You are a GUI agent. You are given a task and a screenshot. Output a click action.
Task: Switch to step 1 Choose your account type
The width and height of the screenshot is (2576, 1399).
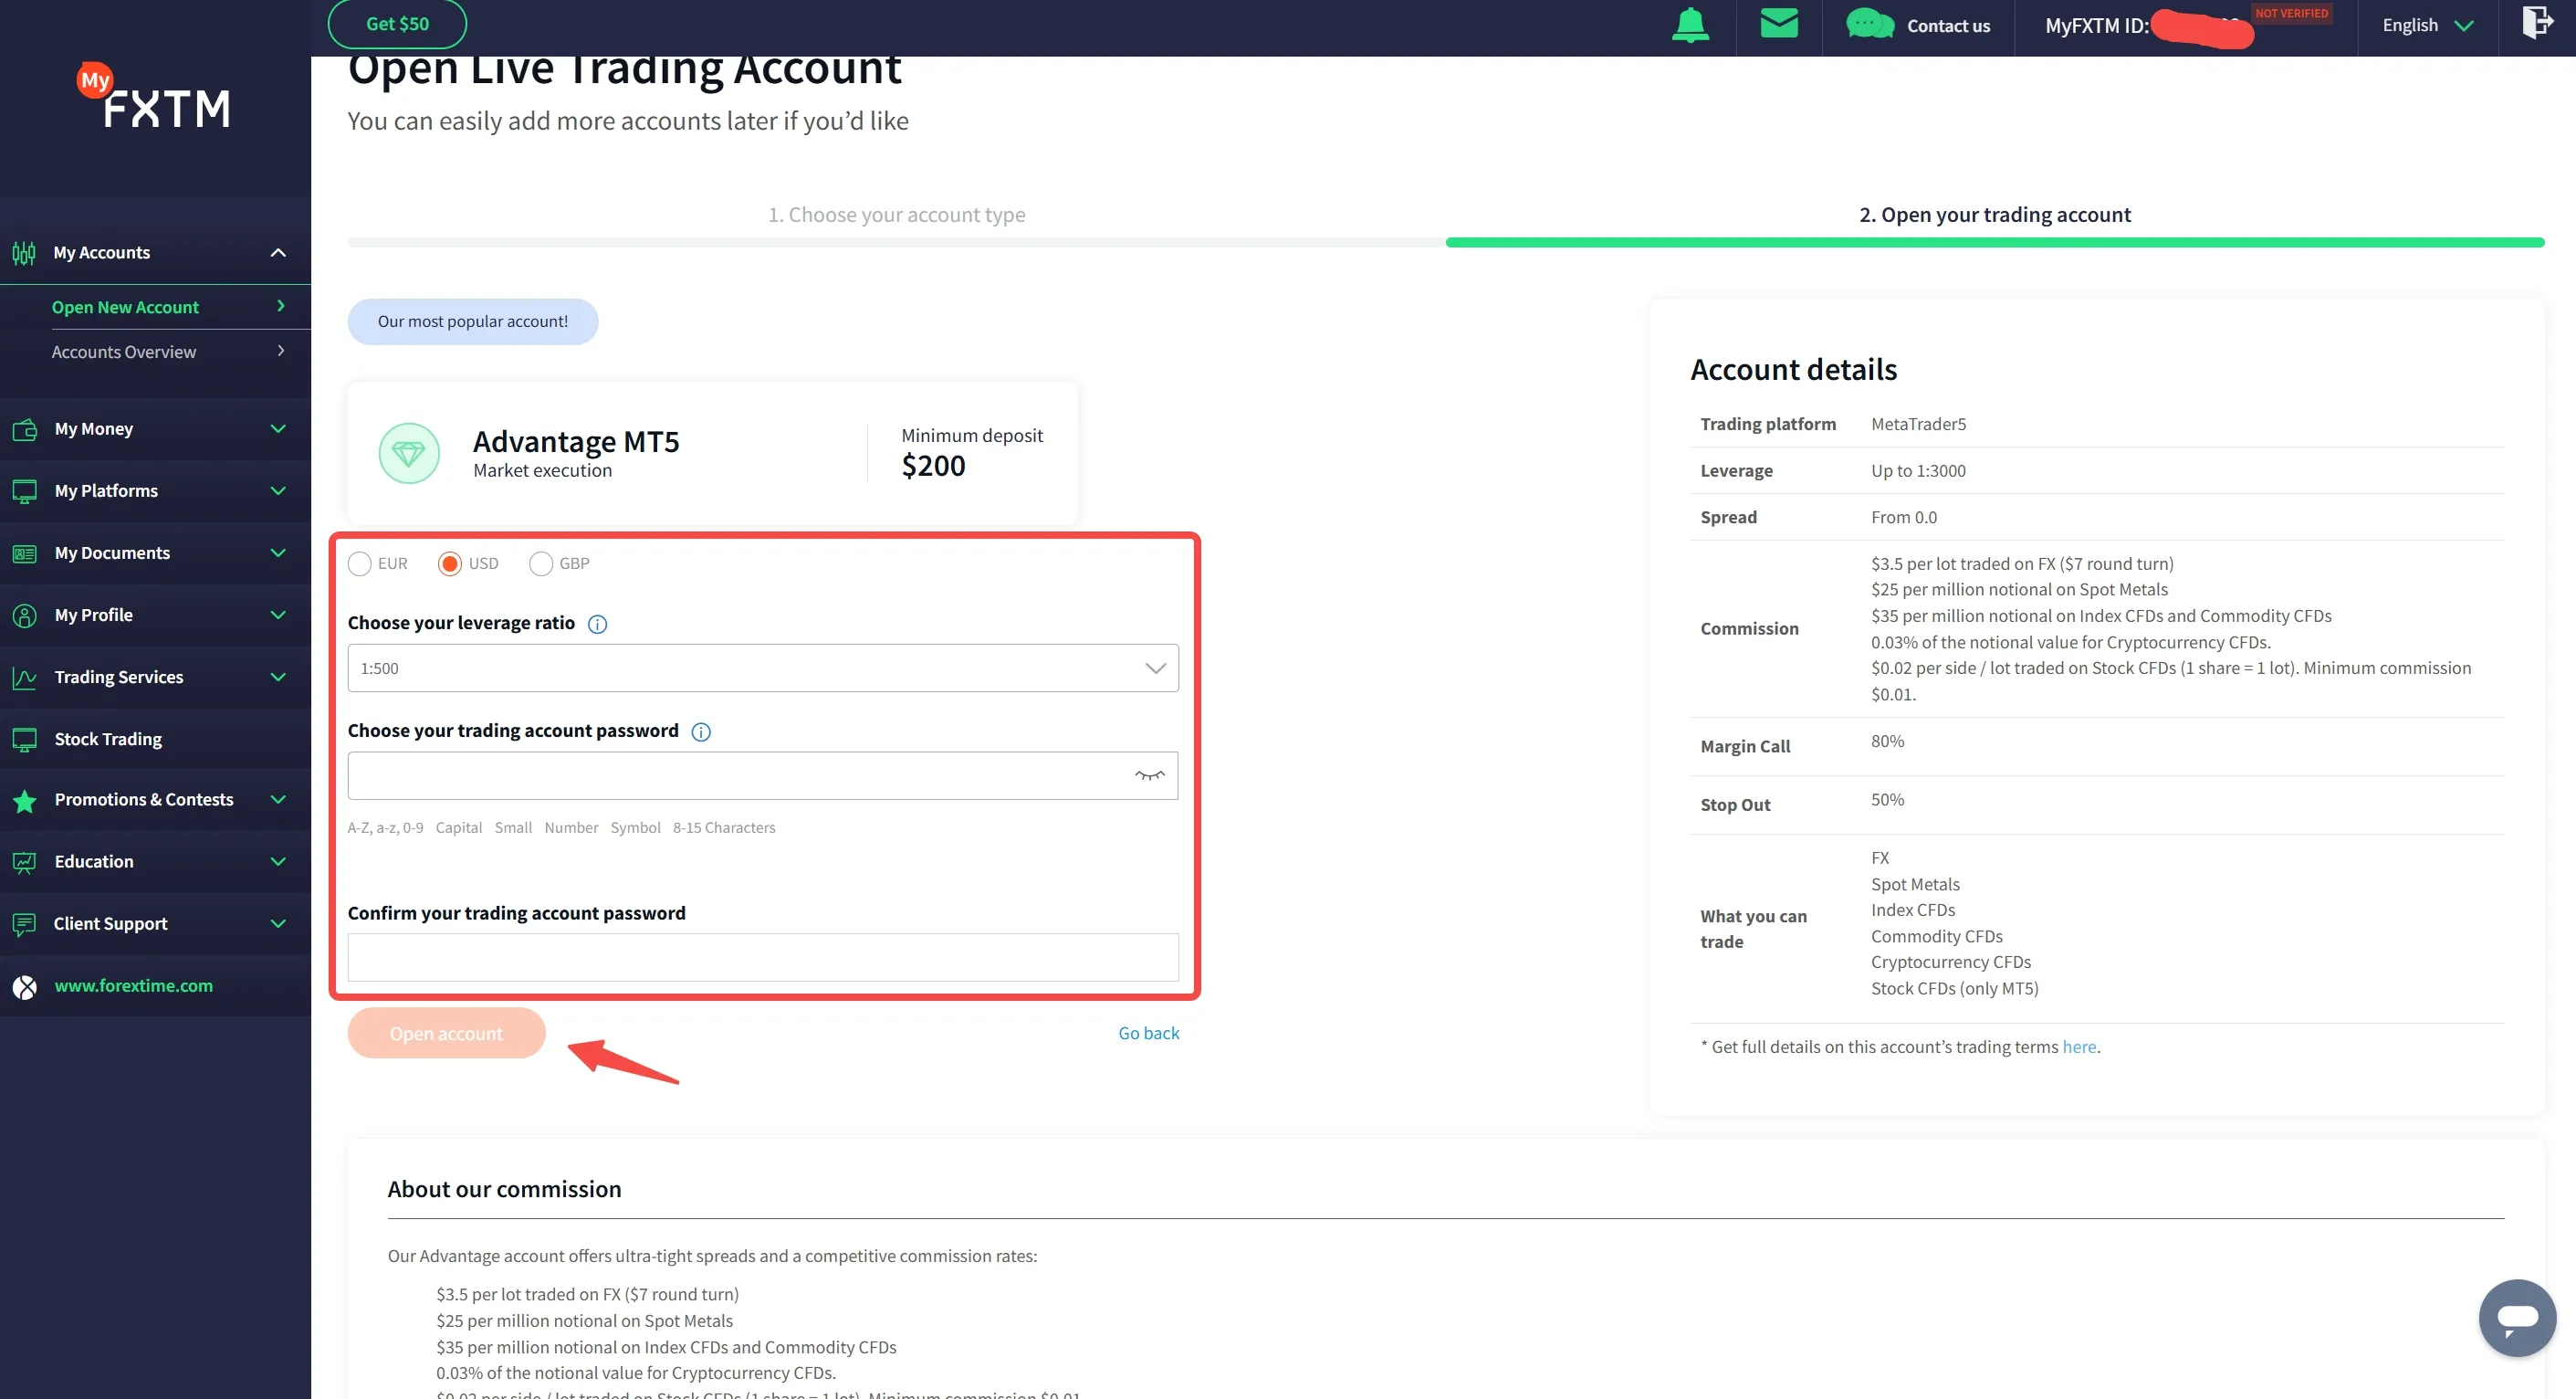[x=896, y=215]
